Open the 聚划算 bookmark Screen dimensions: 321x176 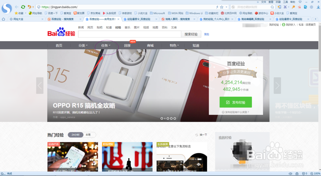(79, 13)
